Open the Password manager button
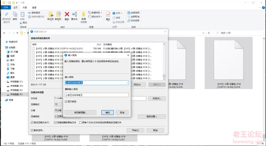 (80, 112)
